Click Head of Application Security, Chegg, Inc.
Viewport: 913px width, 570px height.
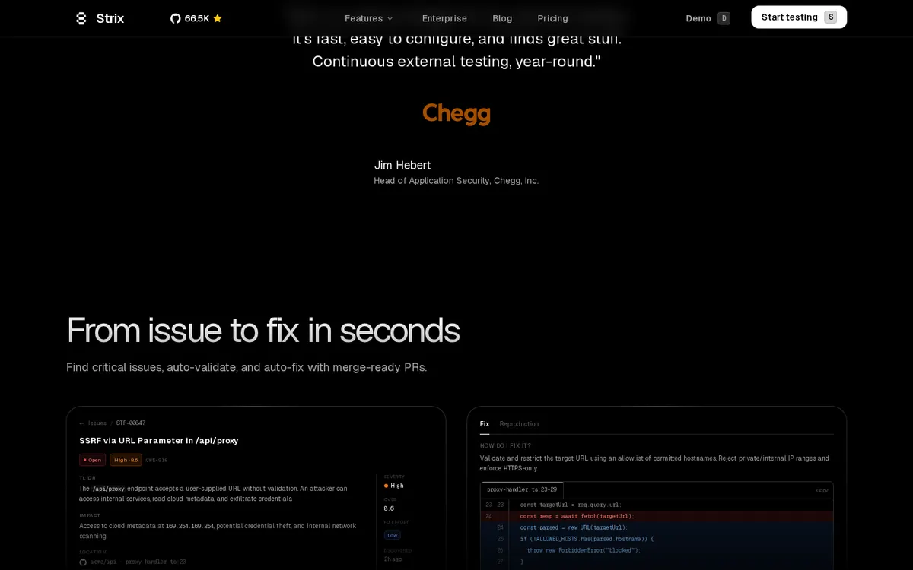(456, 181)
